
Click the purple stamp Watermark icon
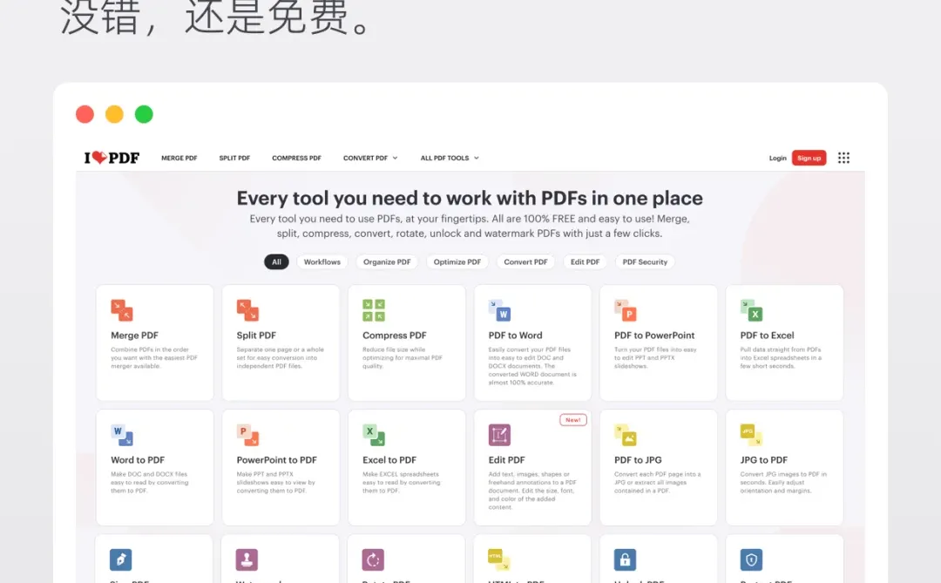tap(247, 559)
